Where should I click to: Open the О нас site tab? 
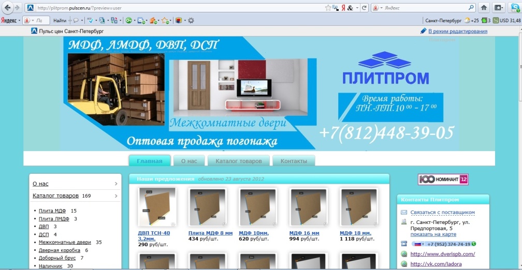coord(189,161)
